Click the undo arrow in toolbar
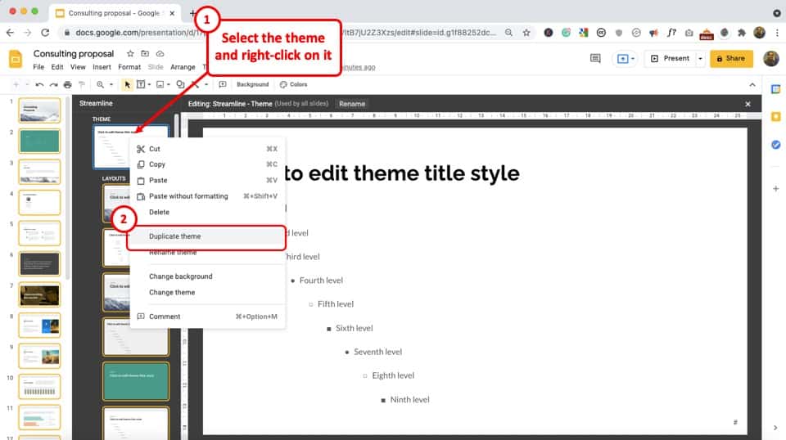Image resolution: width=786 pixels, height=440 pixels. (39, 84)
